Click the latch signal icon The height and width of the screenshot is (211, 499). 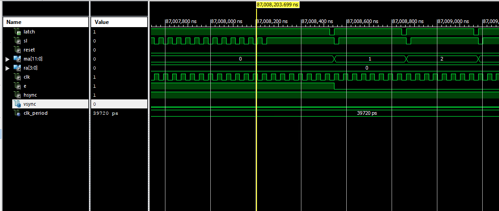pyautogui.click(x=18, y=32)
